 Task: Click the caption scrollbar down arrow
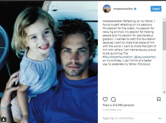(164, 92)
